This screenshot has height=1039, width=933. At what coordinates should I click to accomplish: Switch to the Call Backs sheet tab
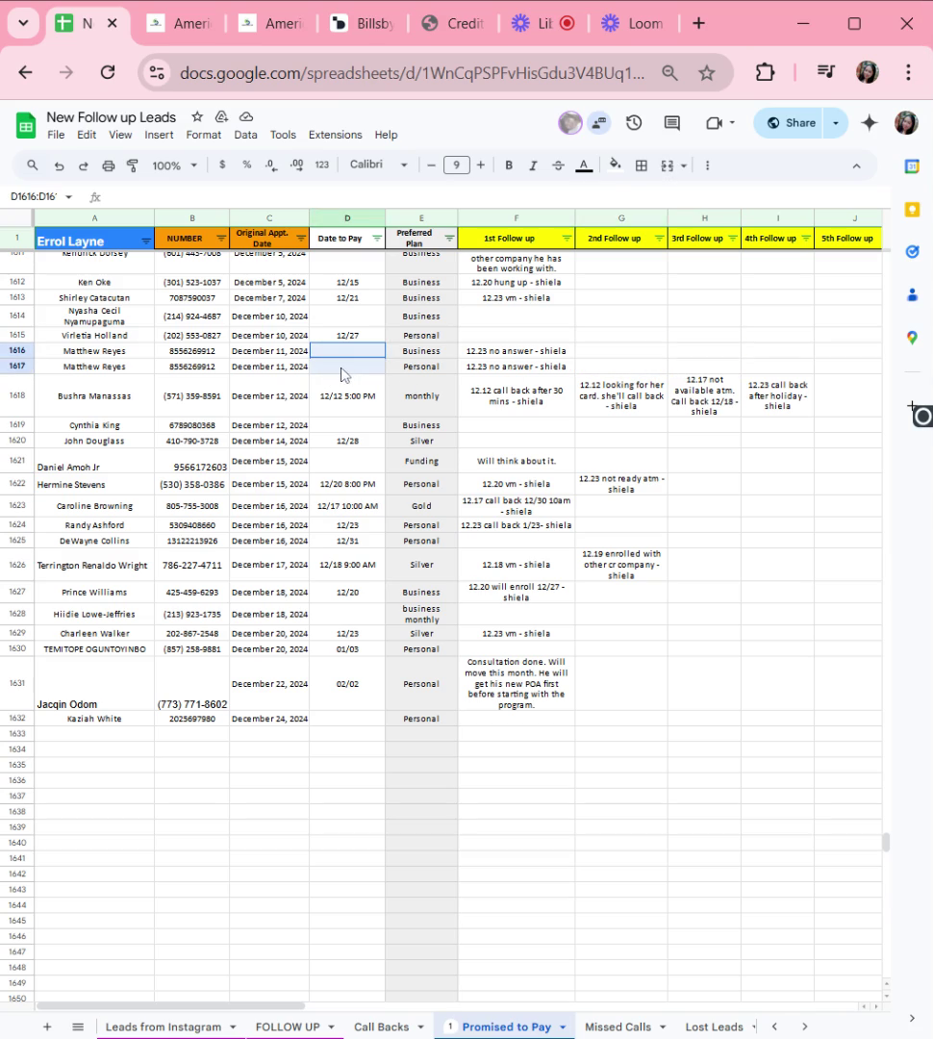point(389,1026)
